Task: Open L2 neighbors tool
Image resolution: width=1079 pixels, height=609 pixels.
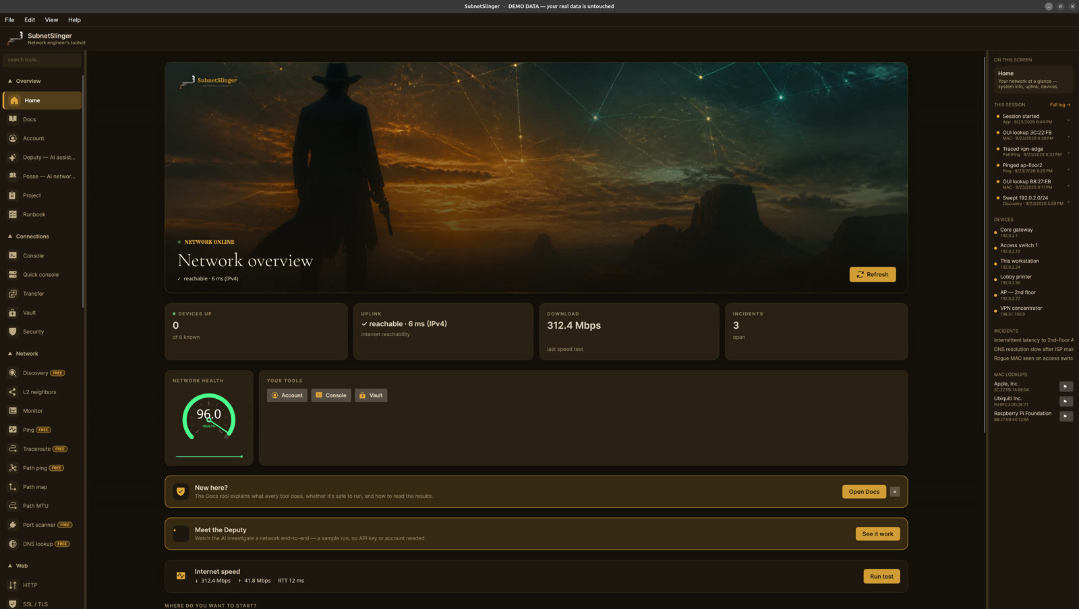Action: (42, 391)
